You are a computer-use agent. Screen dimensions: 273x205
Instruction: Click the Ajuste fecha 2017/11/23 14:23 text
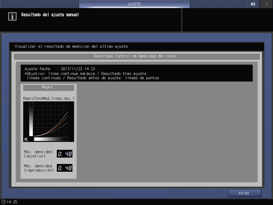60,69
